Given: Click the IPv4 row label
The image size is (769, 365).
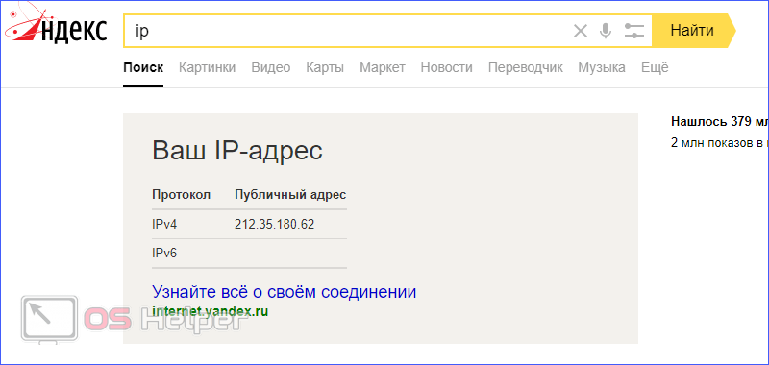Looking at the screenshot, I should tap(164, 225).
